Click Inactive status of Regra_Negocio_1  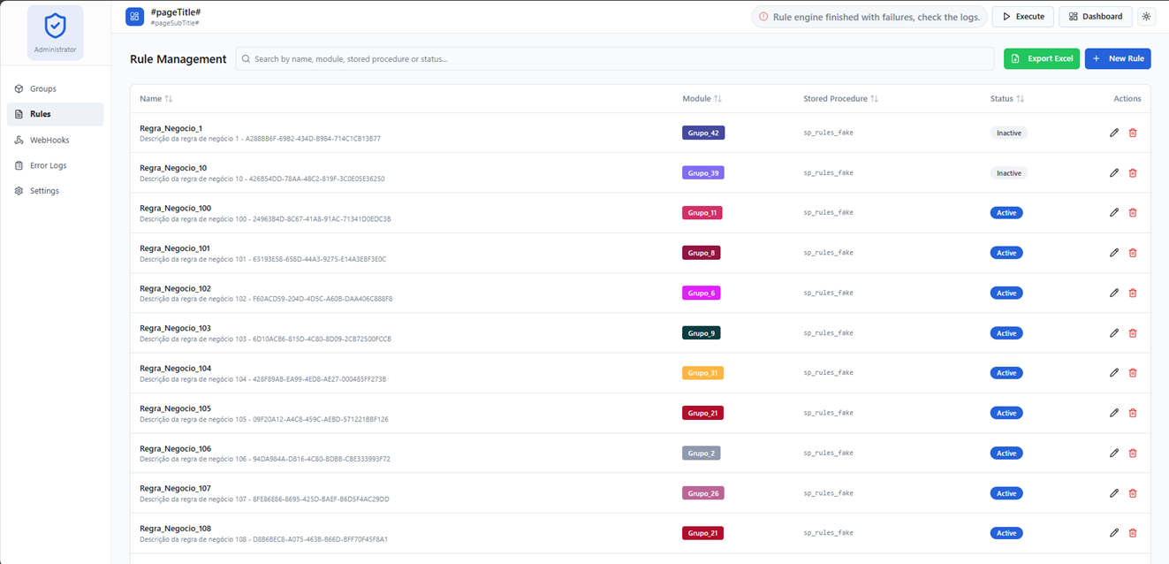tap(1008, 133)
